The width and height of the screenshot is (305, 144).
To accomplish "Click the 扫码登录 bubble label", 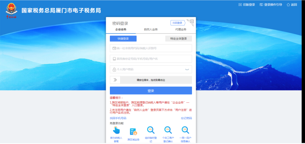I will (177, 23).
